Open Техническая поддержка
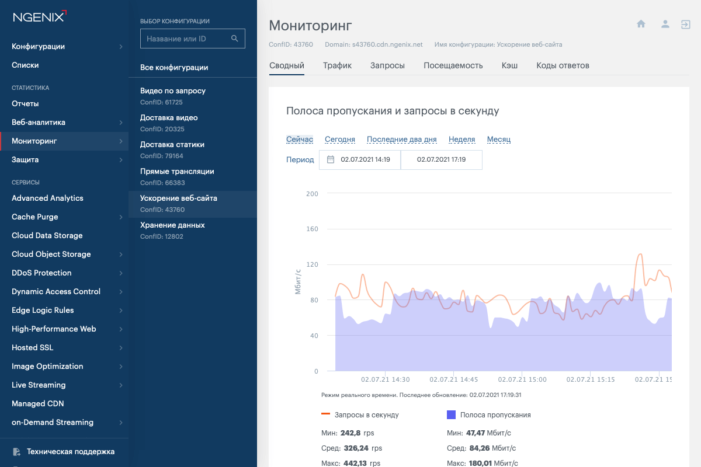 [x=71, y=452]
